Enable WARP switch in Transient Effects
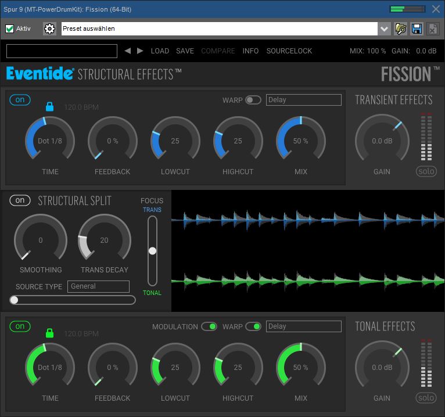The image size is (445, 417). click(253, 100)
